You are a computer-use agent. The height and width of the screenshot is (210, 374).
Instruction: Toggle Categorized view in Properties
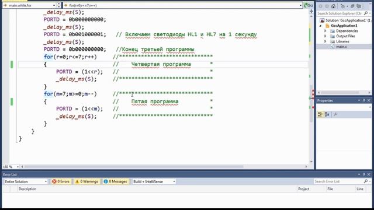(320, 114)
